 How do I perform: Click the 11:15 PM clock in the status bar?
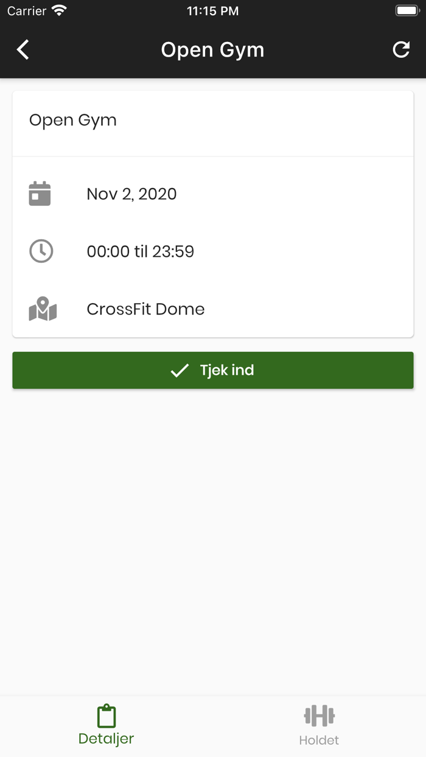click(x=212, y=10)
